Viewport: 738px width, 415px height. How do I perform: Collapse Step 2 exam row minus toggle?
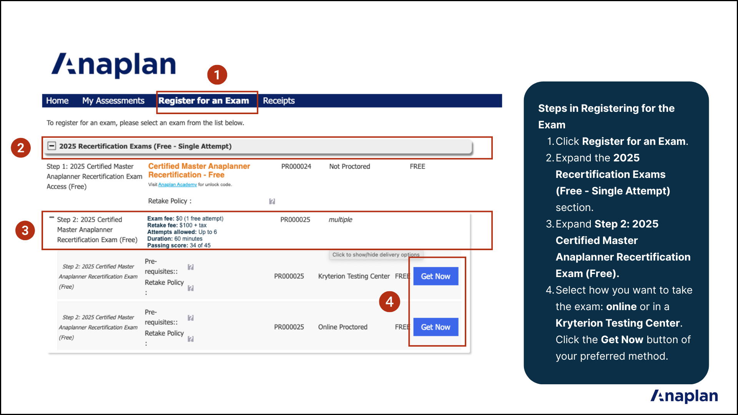(x=52, y=217)
